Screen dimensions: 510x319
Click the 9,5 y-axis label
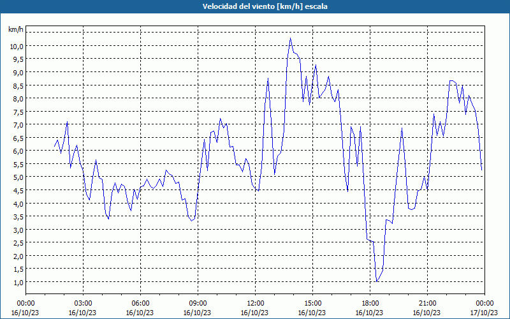click(x=18, y=59)
